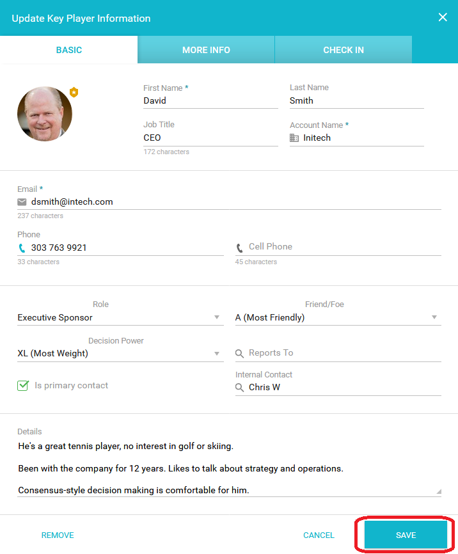Uncheck the Is primary contact checkbox

(23, 386)
